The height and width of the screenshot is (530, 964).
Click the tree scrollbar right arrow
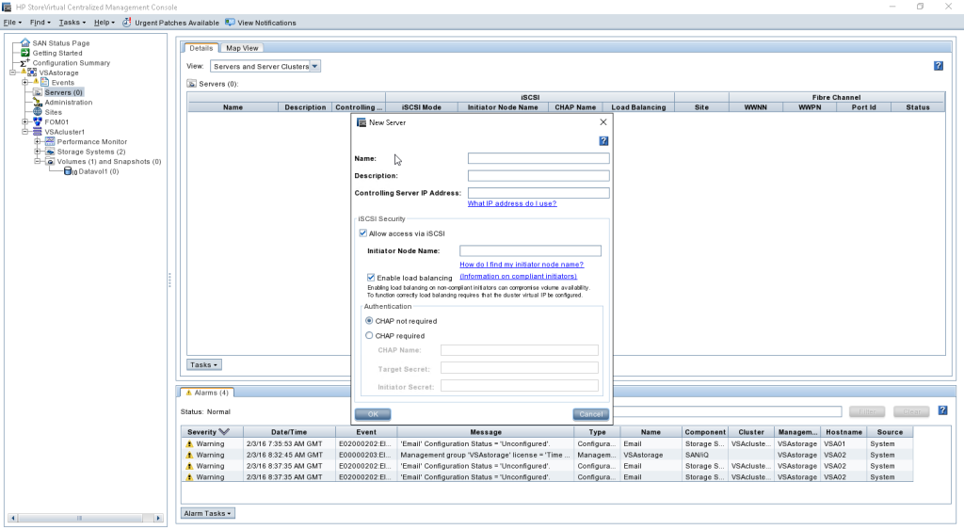[158, 518]
